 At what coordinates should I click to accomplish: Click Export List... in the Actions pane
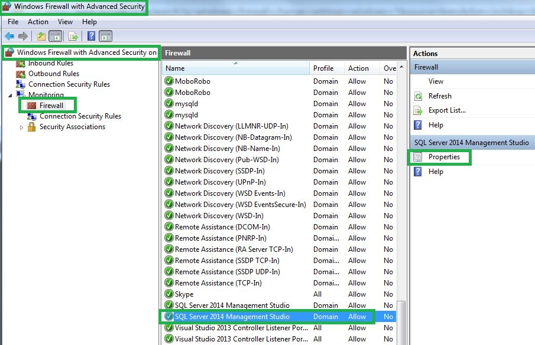tap(447, 110)
